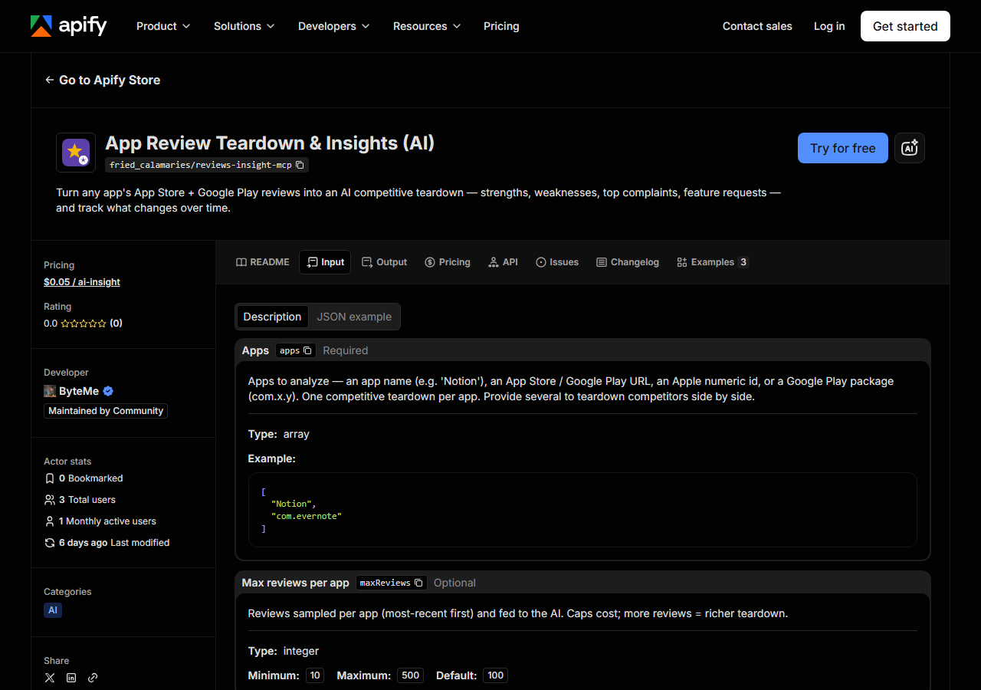This screenshot has width=981, height=690.
Task: Open Pricing in top navigation
Action: 501,26
